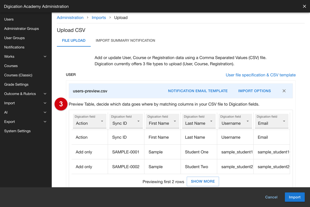Click the Add only cell for SAMPLE-0002
Screen dimensions: 310x207
coord(90,167)
